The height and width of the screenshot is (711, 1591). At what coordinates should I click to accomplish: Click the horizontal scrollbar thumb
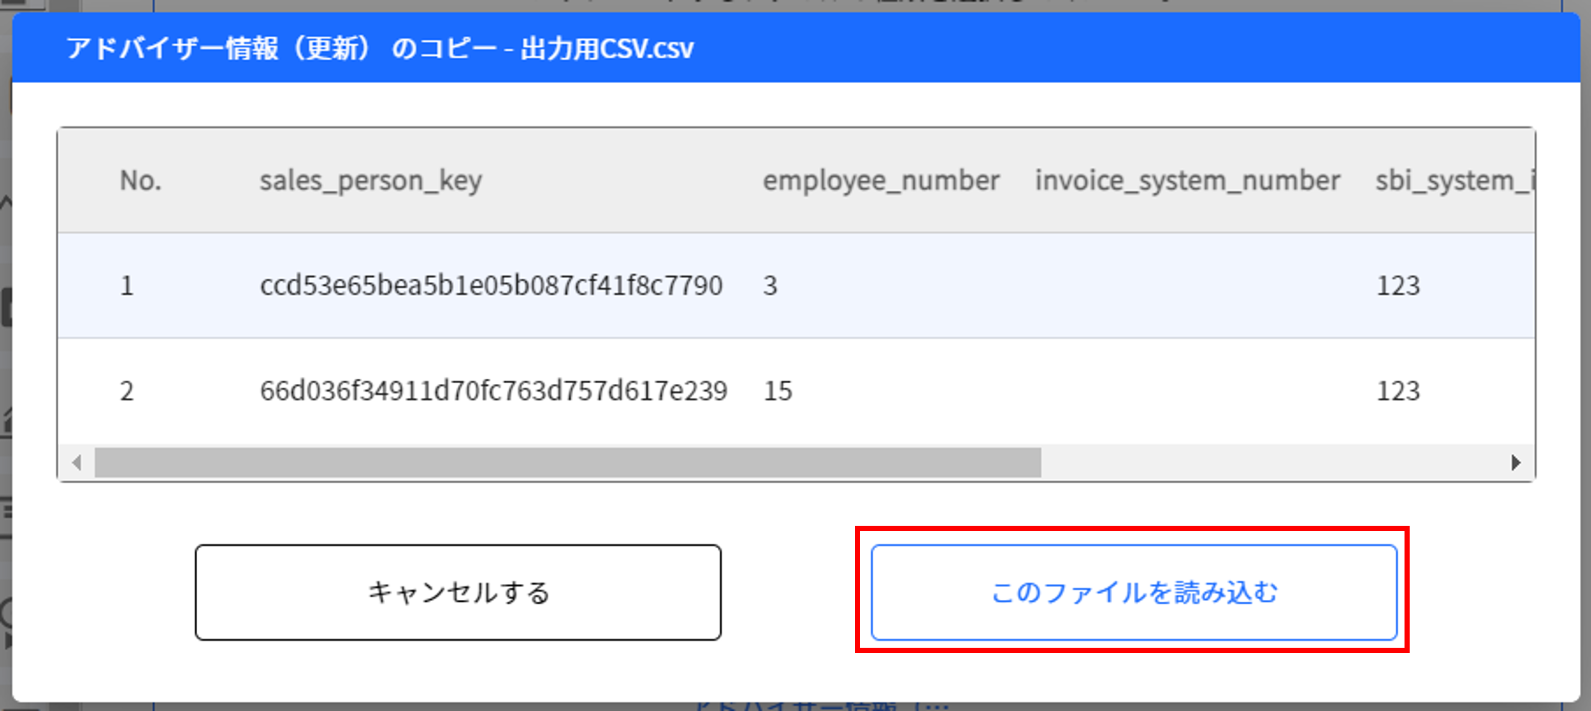point(567,462)
